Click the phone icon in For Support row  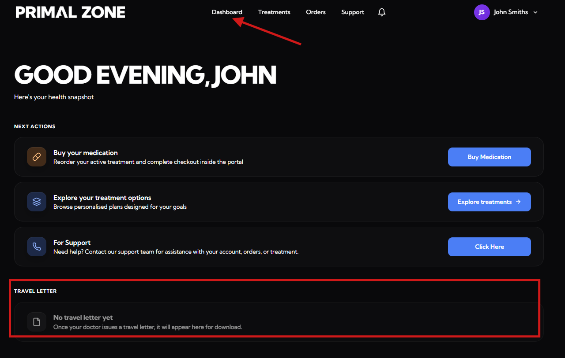[x=37, y=247]
